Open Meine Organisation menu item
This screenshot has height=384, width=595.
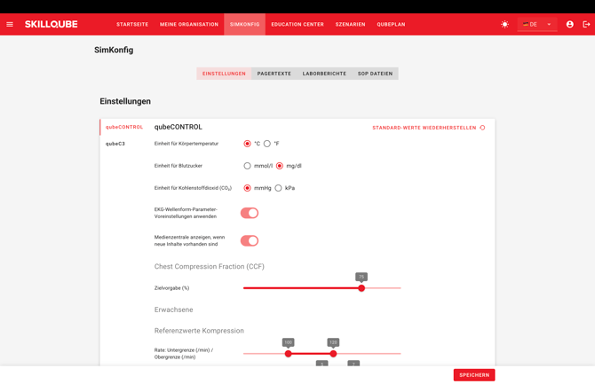pyautogui.click(x=189, y=24)
